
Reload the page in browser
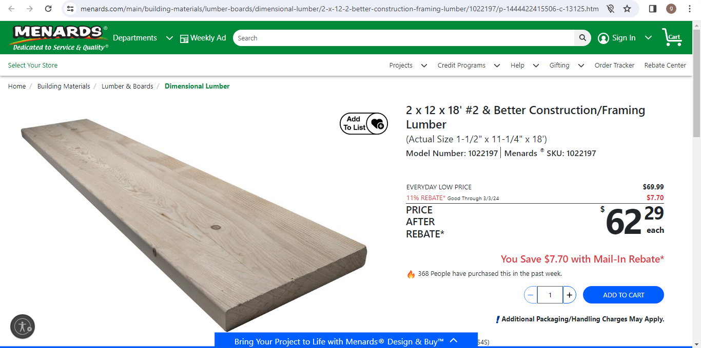(48, 9)
